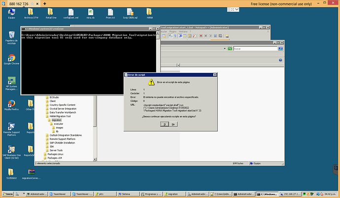Launch HP System Management desktop shortcut
The width and height of the screenshot is (340, 198).
coord(11,83)
